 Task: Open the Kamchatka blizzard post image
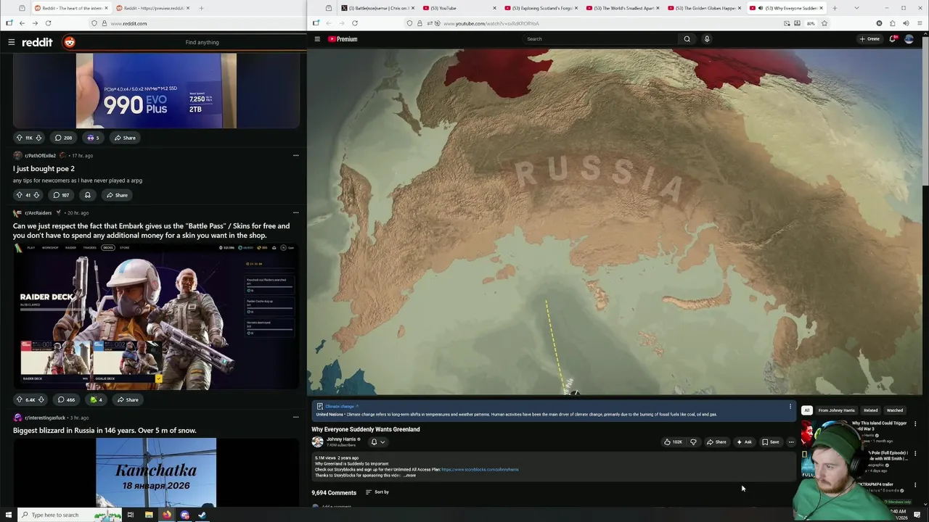click(x=156, y=473)
